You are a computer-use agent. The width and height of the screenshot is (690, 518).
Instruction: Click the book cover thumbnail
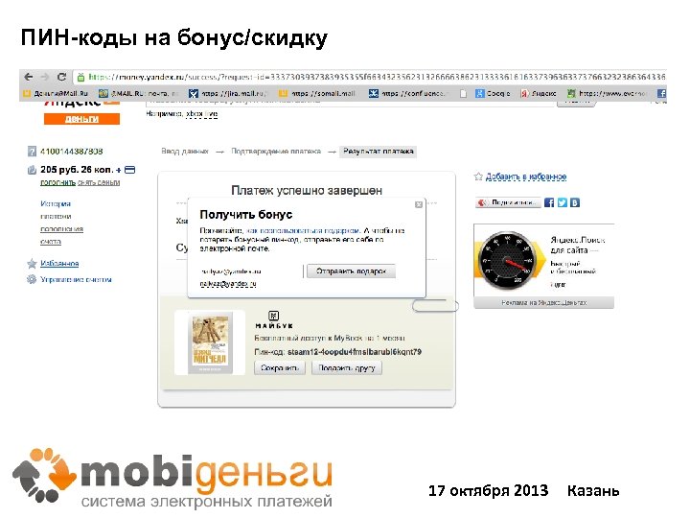click(x=210, y=342)
